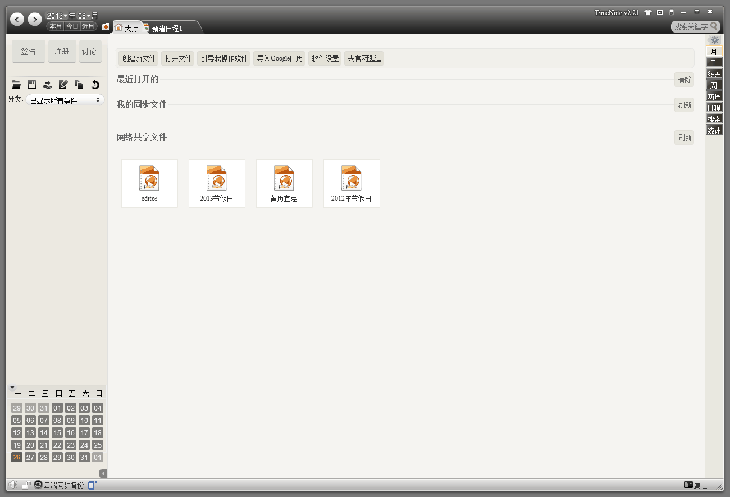Select the 搜索 search view tab
The image size is (730, 497).
(x=714, y=118)
